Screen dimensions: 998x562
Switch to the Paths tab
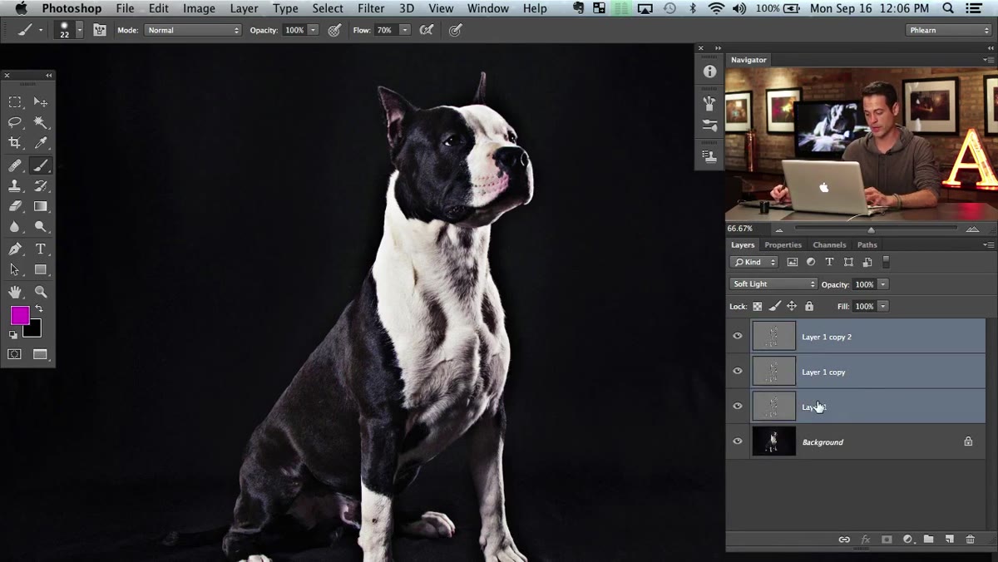pyautogui.click(x=867, y=244)
